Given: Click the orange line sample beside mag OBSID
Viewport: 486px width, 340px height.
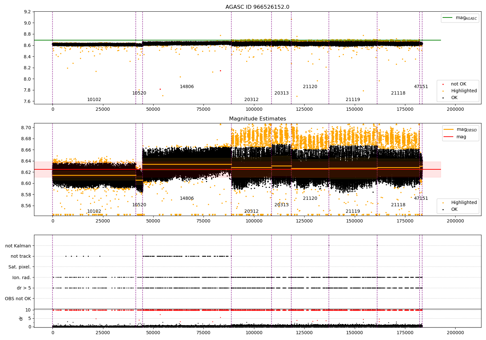Looking at the screenshot, I should 449,130.
